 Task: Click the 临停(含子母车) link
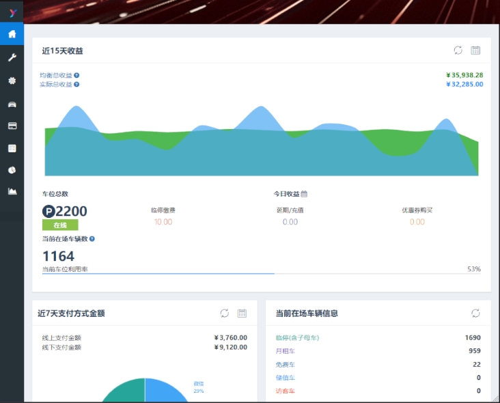297,337
